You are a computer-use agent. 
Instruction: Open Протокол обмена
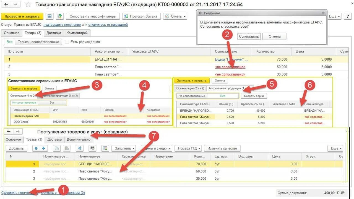pos(141,16)
